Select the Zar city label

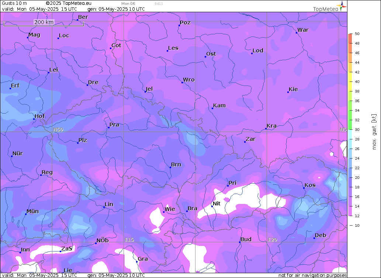tap(250, 139)
